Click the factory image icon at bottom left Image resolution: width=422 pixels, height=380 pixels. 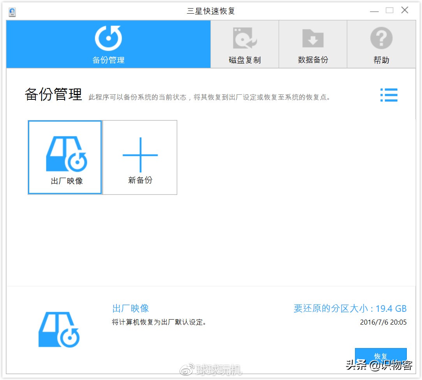tap(59, 329)
